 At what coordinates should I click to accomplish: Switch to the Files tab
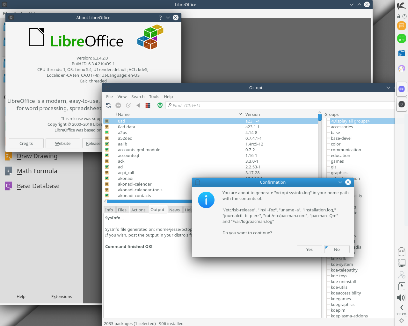point(122,210)
